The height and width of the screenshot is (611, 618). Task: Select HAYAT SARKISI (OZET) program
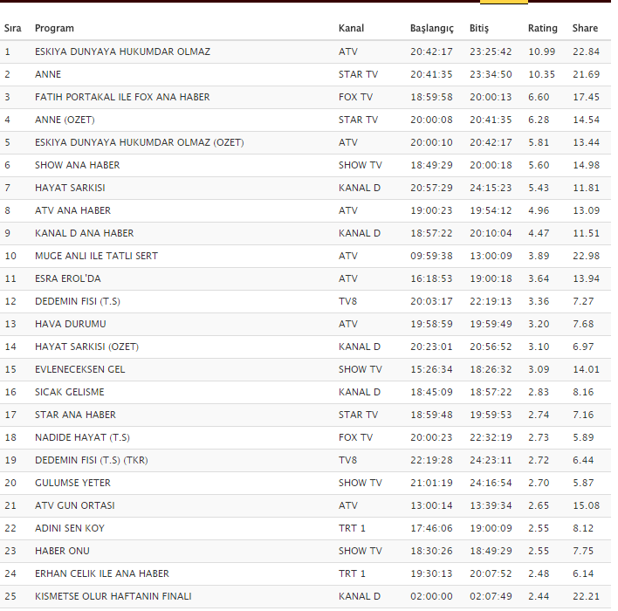pos(86,347)
